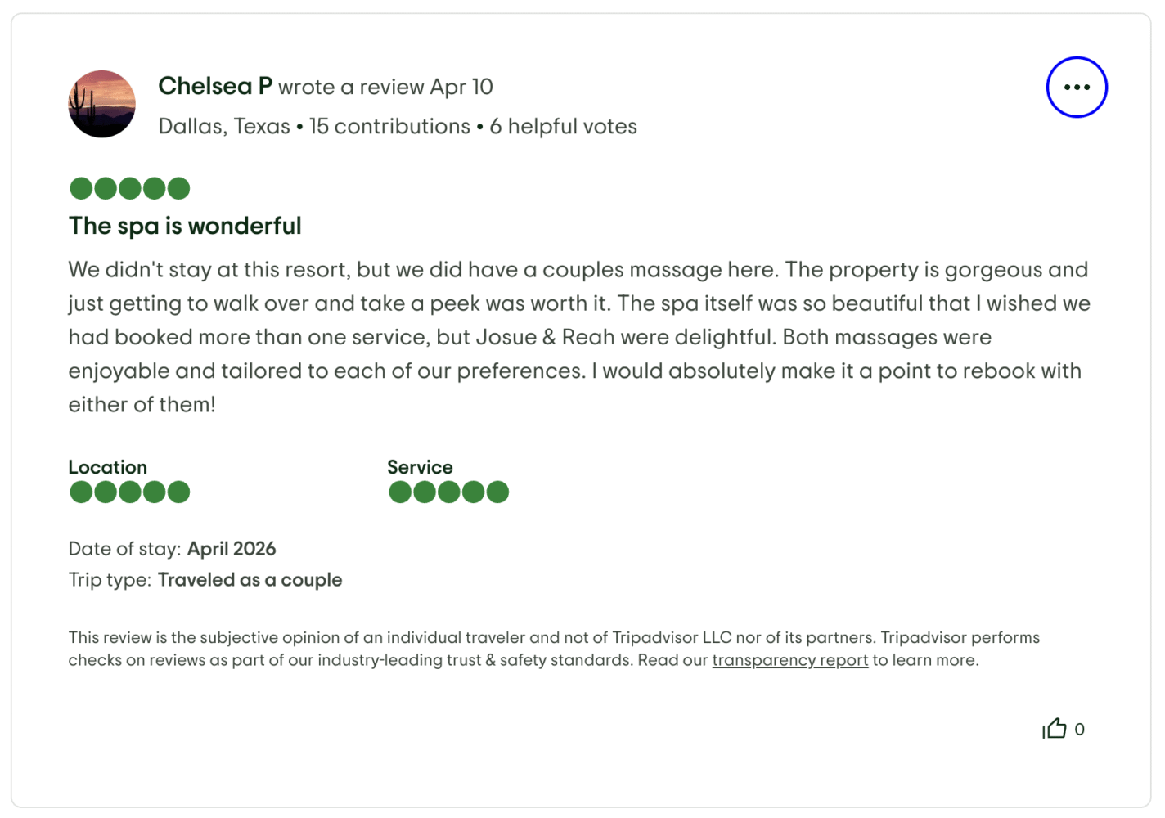Click the review title "The spa is wonderful"

tap(185, 226)
